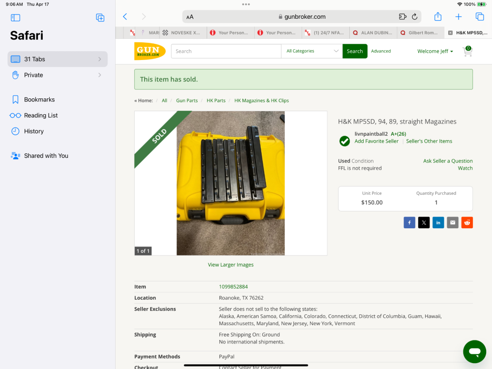Viewport: 492px width, 369px height.
Task: Focus the Search text field
Action: [226, 51]
